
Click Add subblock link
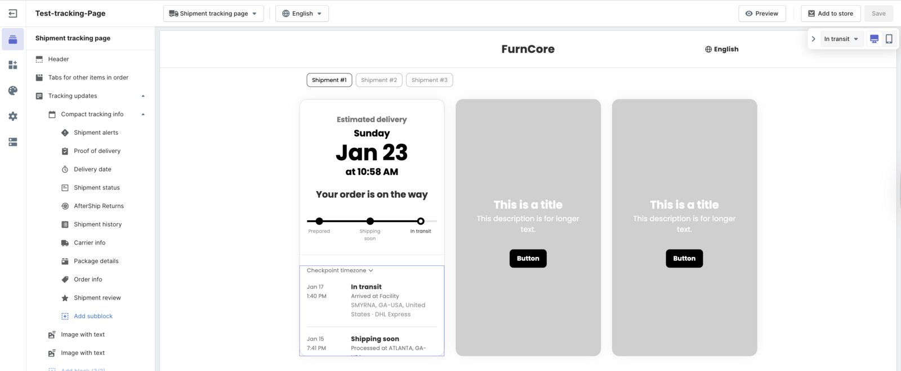point(93,316)
